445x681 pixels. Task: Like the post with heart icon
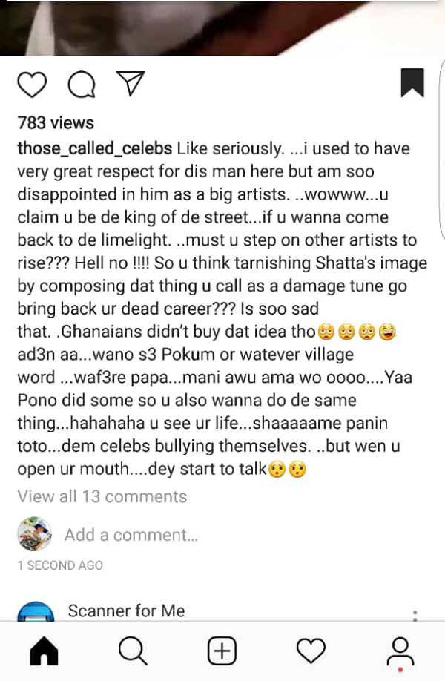click(x=32, y=85)
